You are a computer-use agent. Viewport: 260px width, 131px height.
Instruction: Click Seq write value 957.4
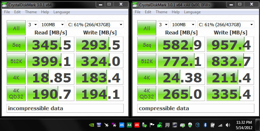click(230, 44)
